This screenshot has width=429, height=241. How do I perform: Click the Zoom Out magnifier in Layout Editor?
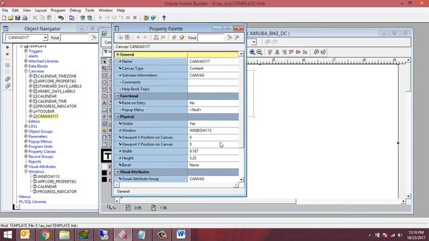[259, 52]
